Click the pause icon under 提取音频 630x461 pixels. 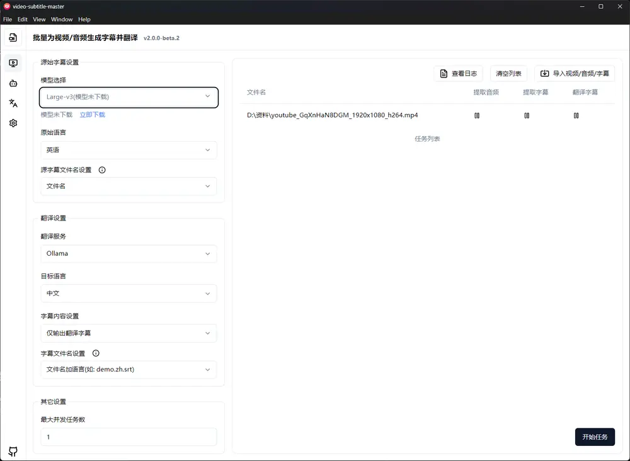point(477,116)
